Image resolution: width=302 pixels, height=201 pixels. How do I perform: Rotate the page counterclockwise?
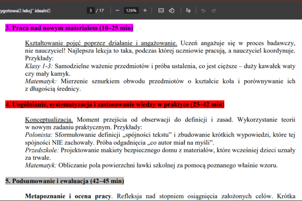171,10
